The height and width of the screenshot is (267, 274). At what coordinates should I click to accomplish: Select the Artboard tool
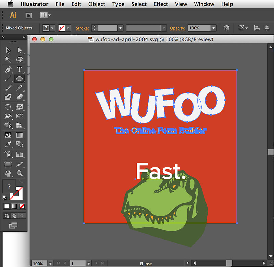[x=8, y=164]
